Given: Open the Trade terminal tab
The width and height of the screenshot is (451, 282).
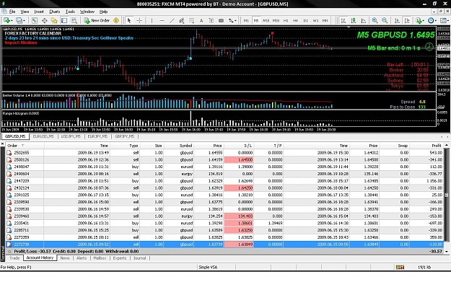Looking at the screenshot, I should (14, 258).
